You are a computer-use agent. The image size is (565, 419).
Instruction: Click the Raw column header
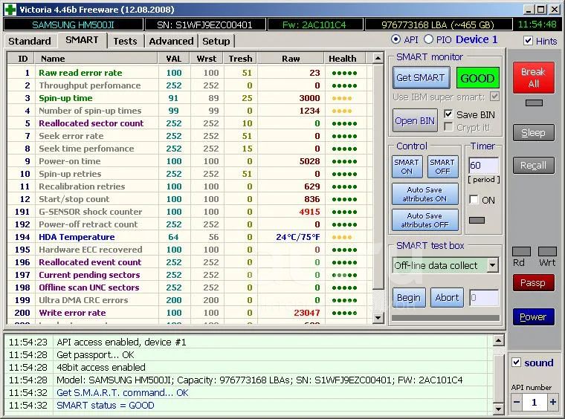[291, 58]
